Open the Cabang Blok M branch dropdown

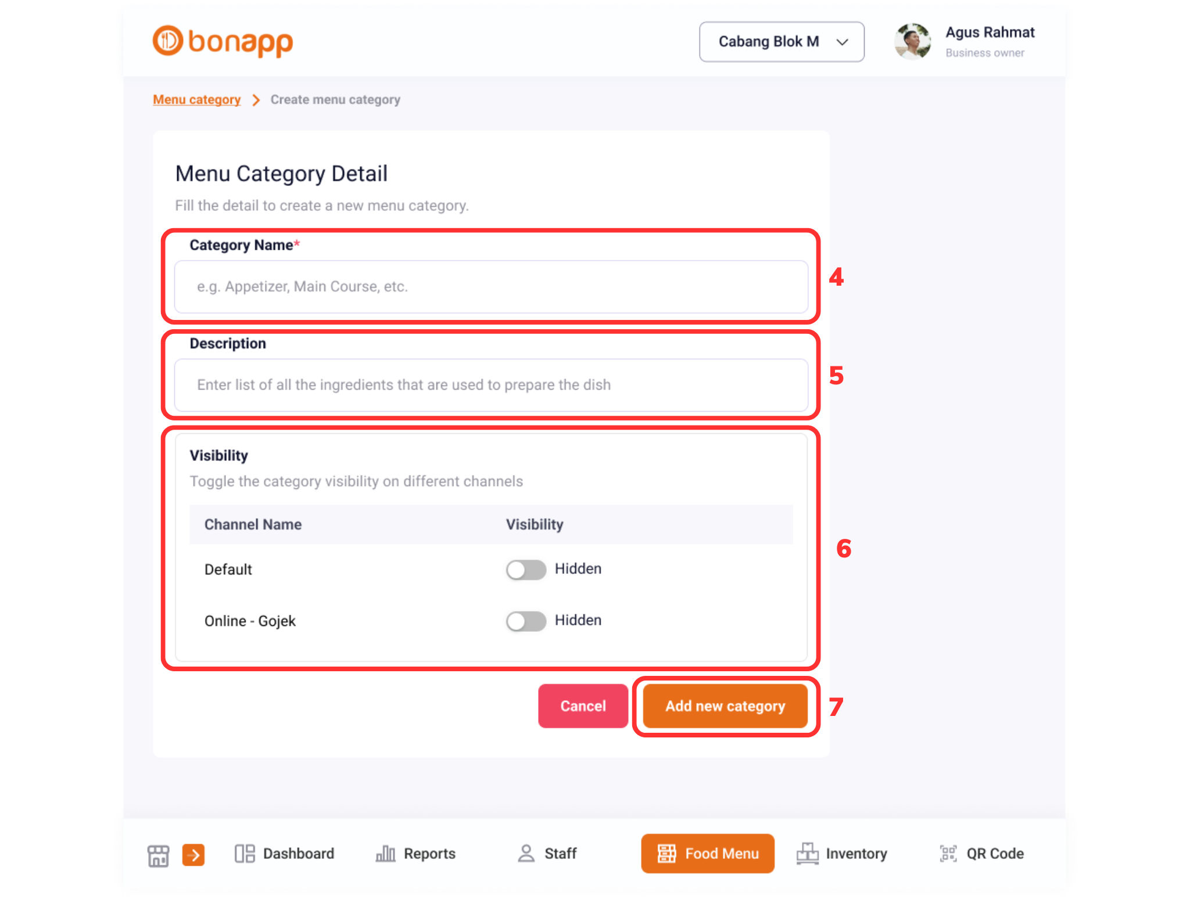[781, 42]
